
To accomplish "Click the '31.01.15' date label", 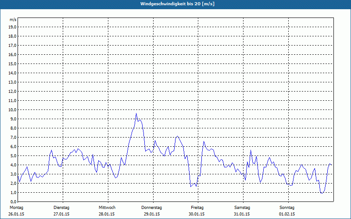I will [x=242, y=214].
